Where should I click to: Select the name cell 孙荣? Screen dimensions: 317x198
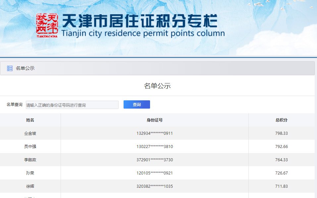pyautogui.click(x=30, y=173)
